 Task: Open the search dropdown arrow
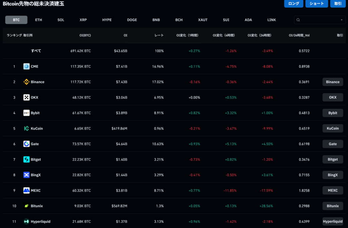[342, 20]
